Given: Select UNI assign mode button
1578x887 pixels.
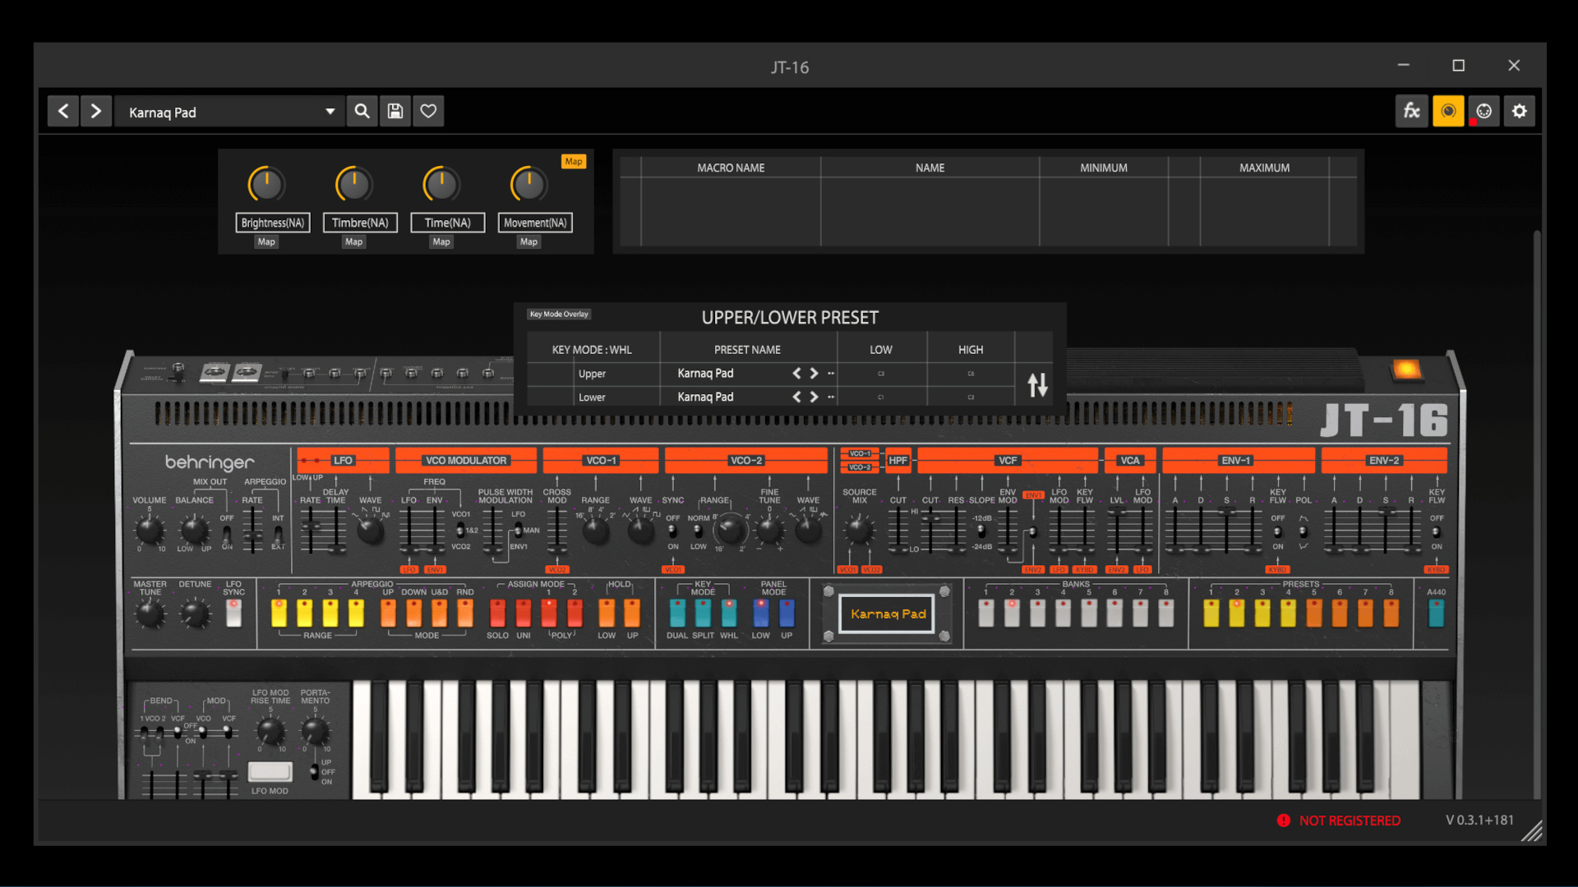Looking at the screenshot, I should (524, 613).
